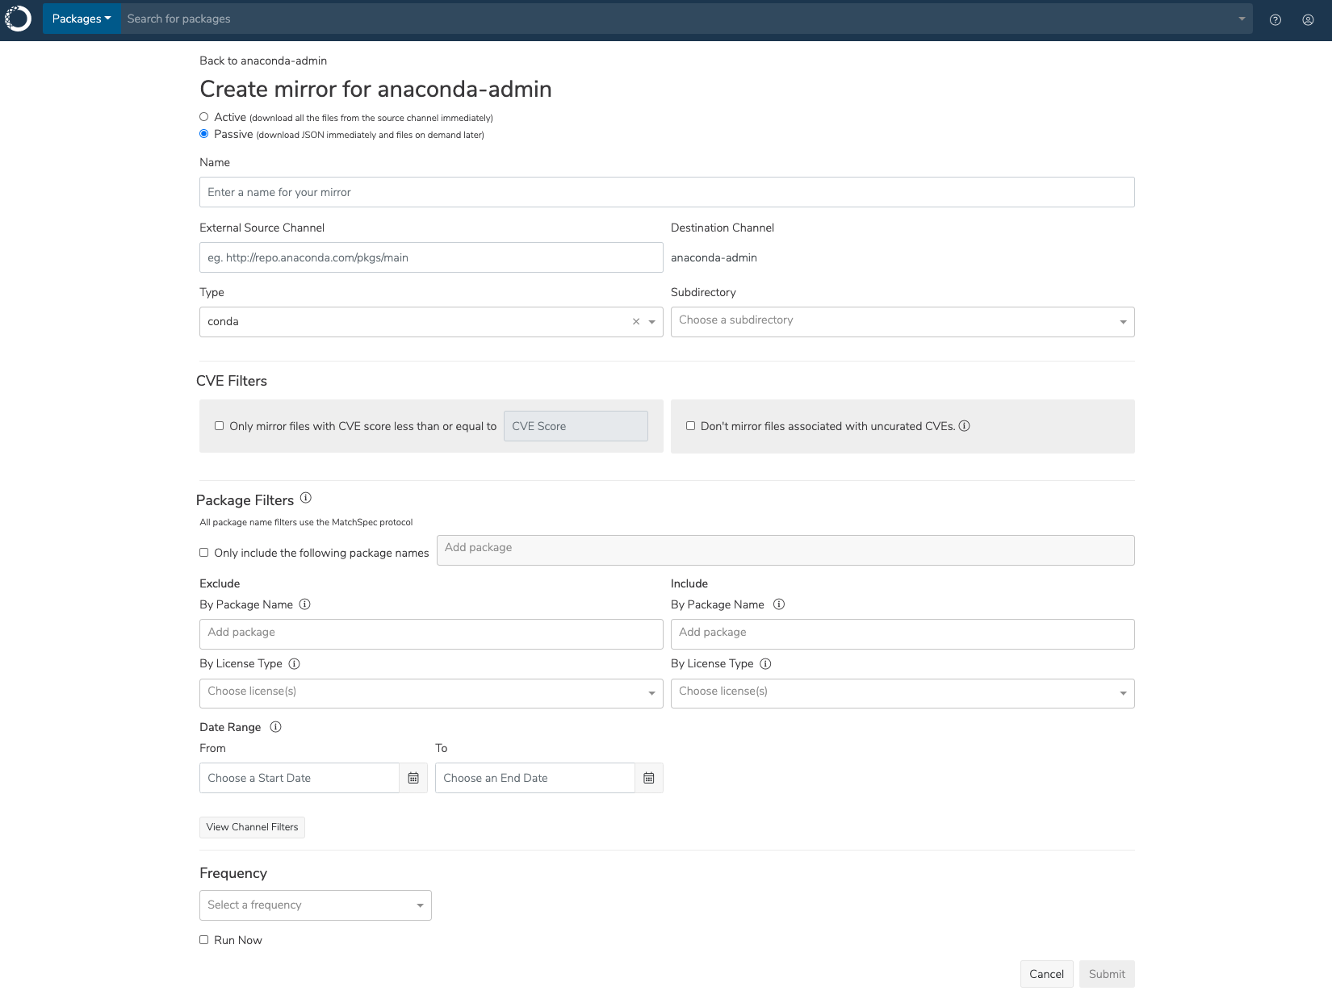Click Exclude Add package field
The image size is (1332, 999).
point(431,634)
